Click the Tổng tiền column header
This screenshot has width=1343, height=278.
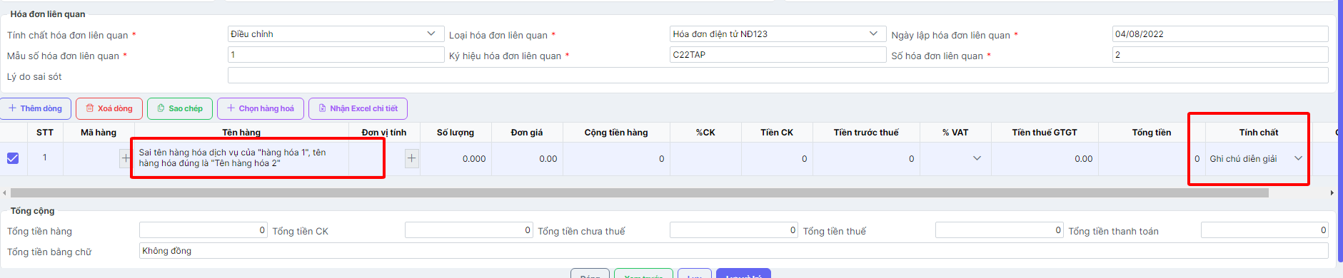(x=1152, y=132)
